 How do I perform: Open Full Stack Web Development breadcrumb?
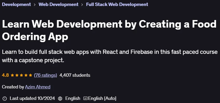[x=117, y=4]
